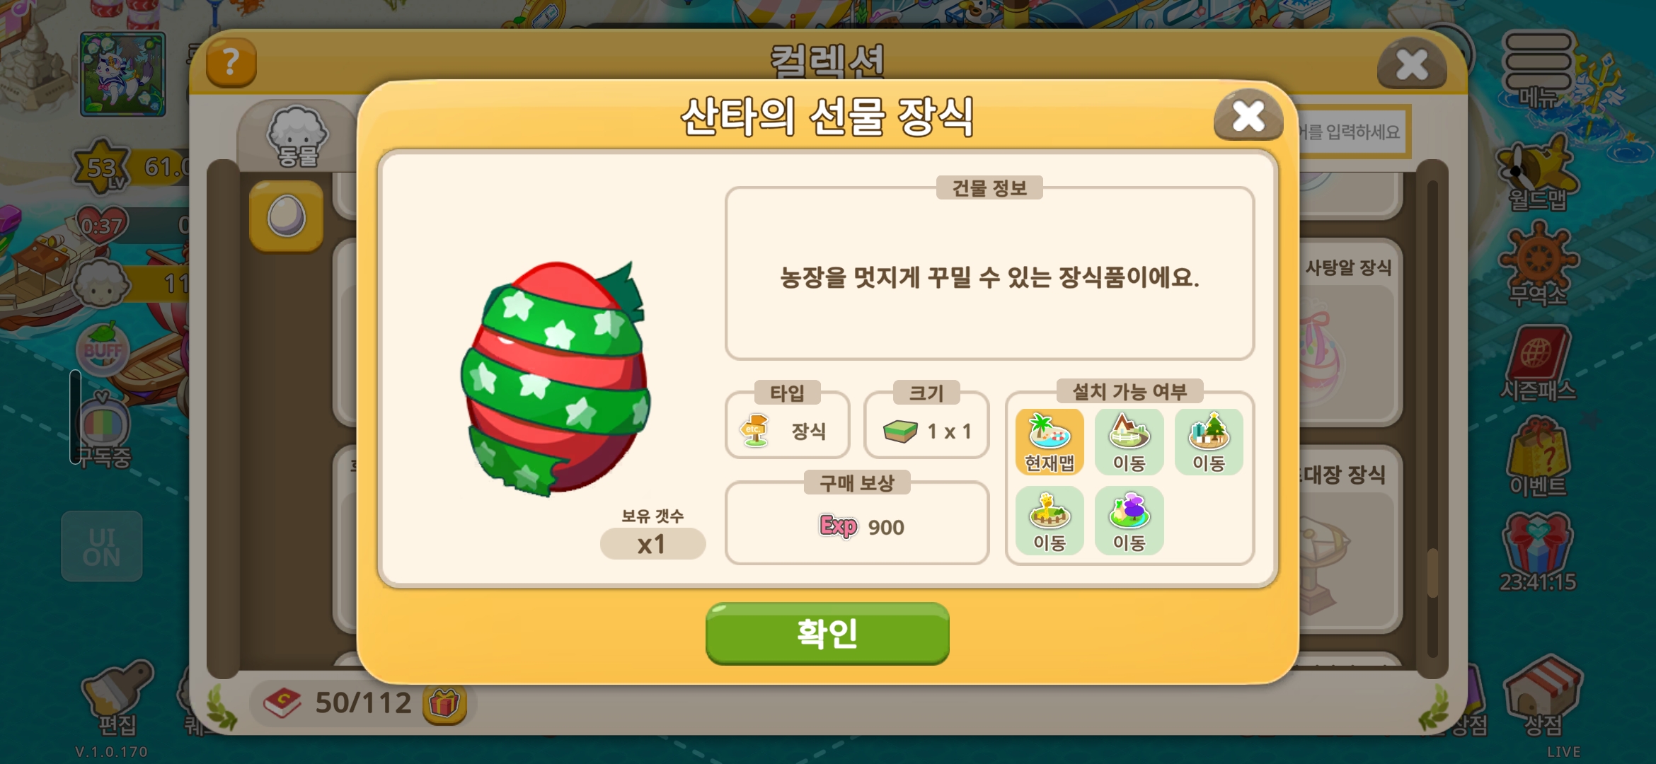The height and width of the screenshot is (764, 1656).
Task: Click the green 확인 confirm button
Action: point(827,633)
